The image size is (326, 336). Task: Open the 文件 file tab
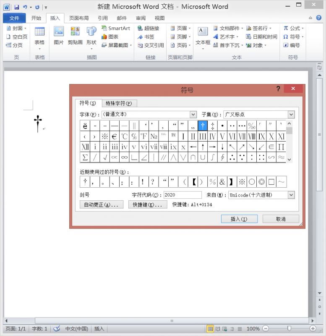tap(14, 18)
